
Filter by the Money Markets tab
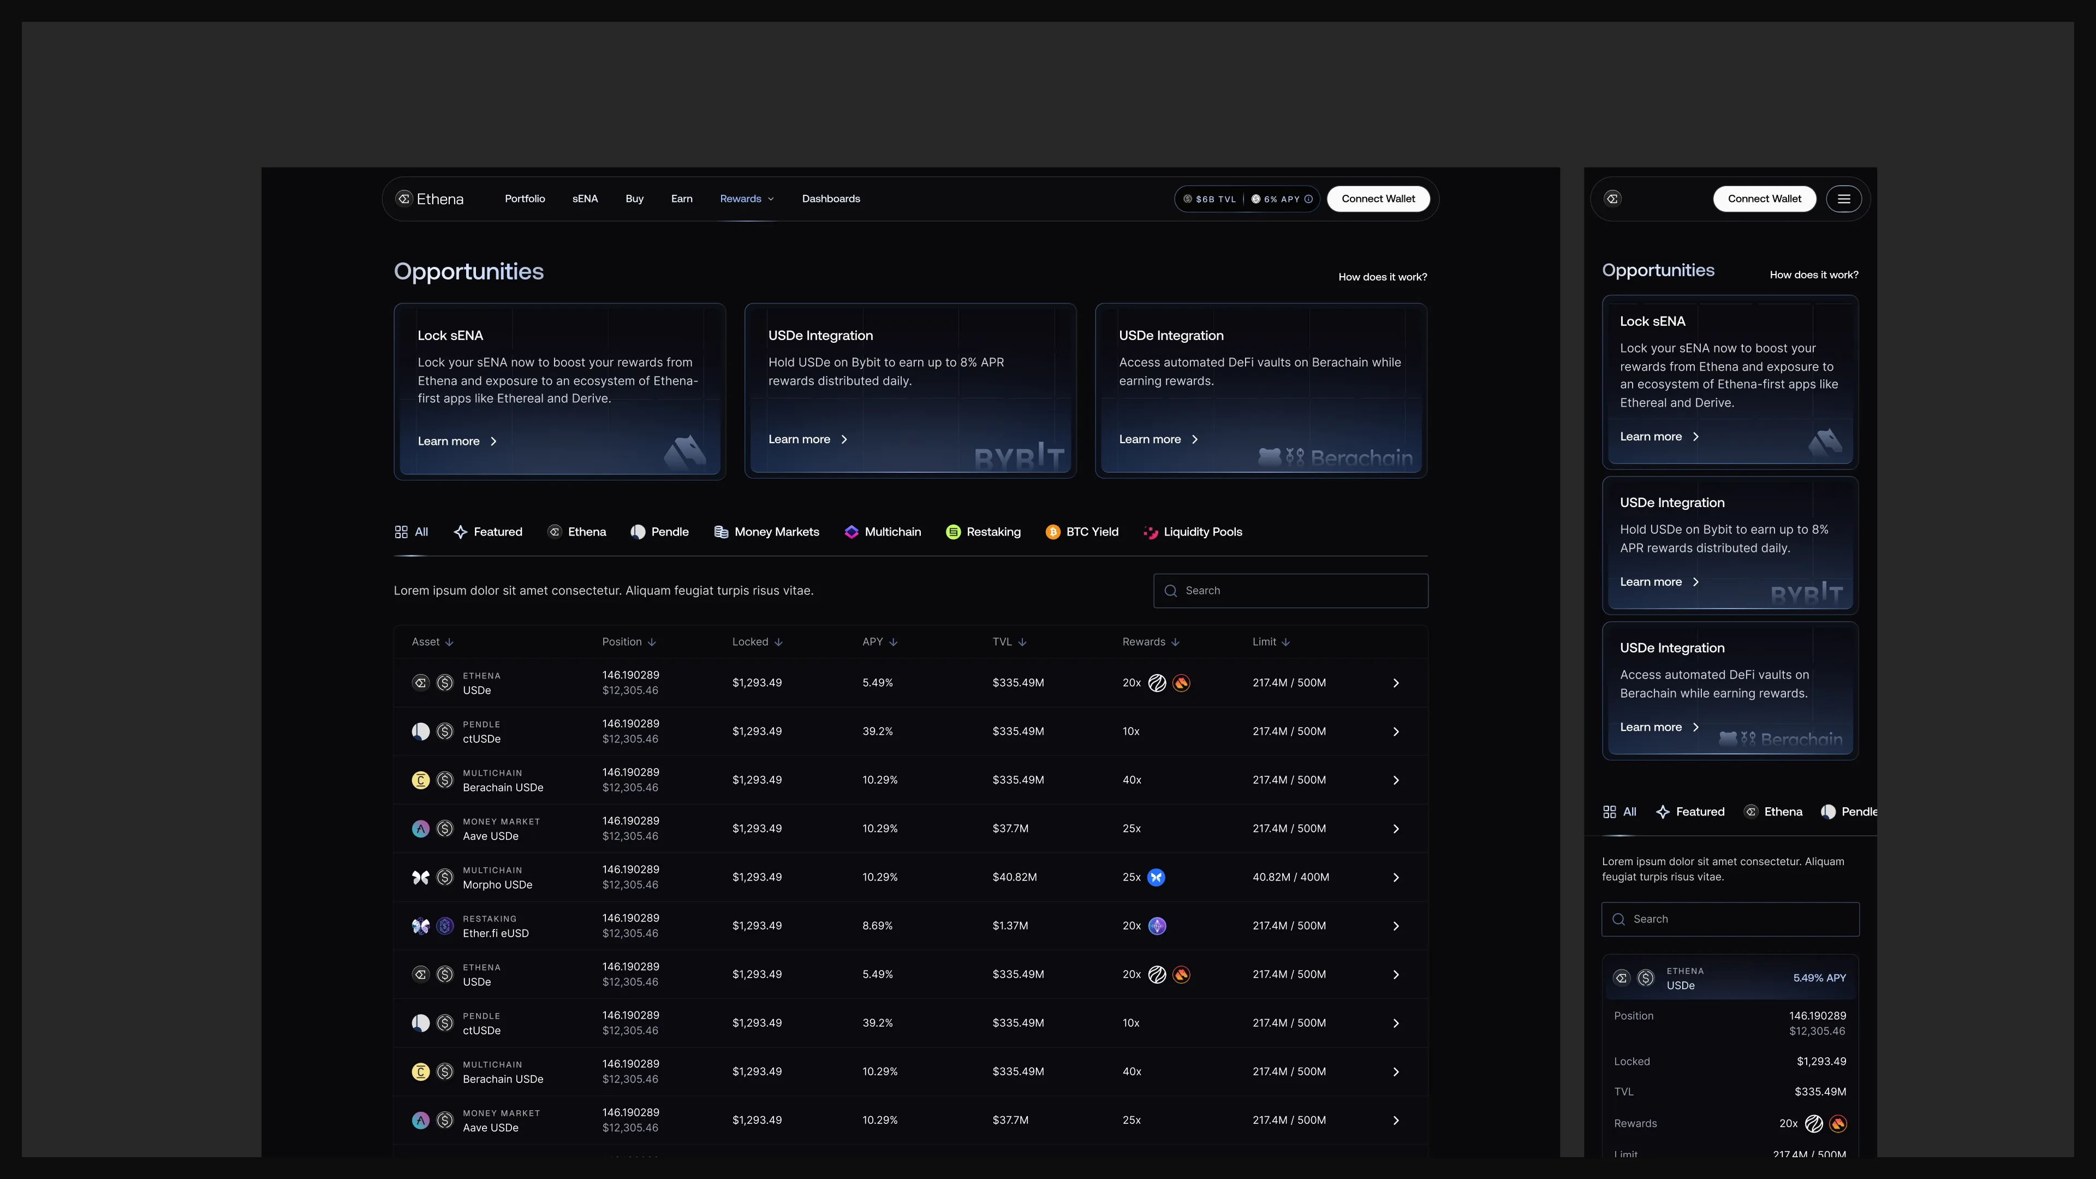point(766,532)
